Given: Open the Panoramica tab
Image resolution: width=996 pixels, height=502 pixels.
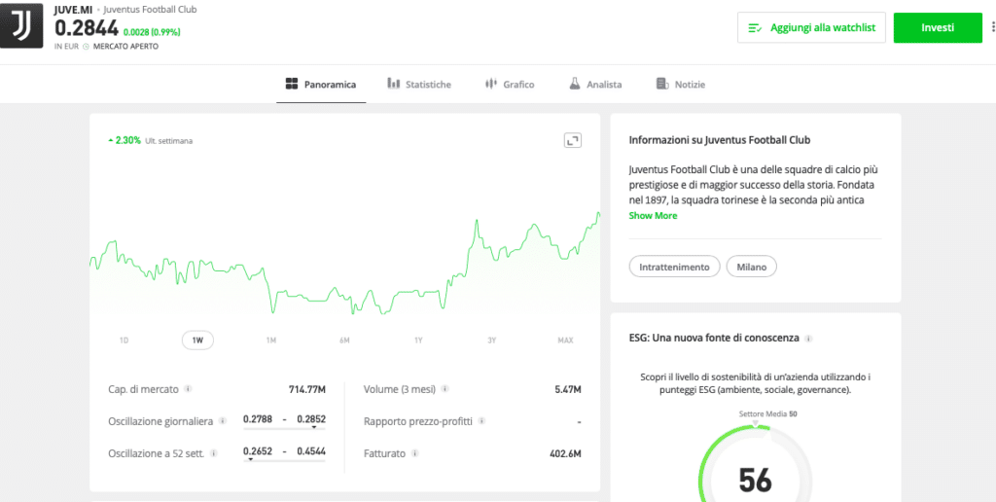Looking at the screenshot, I should pos(321,84).
